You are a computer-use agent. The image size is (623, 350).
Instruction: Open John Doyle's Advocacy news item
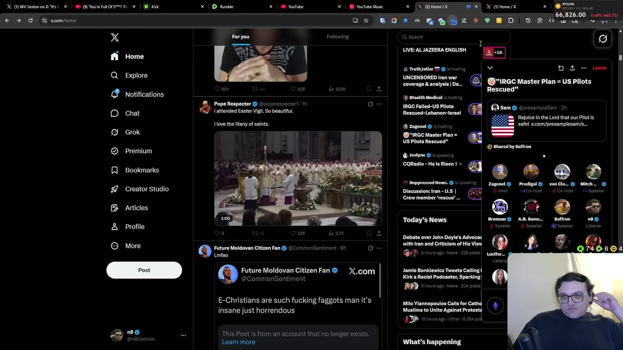(x=442, y=245)
